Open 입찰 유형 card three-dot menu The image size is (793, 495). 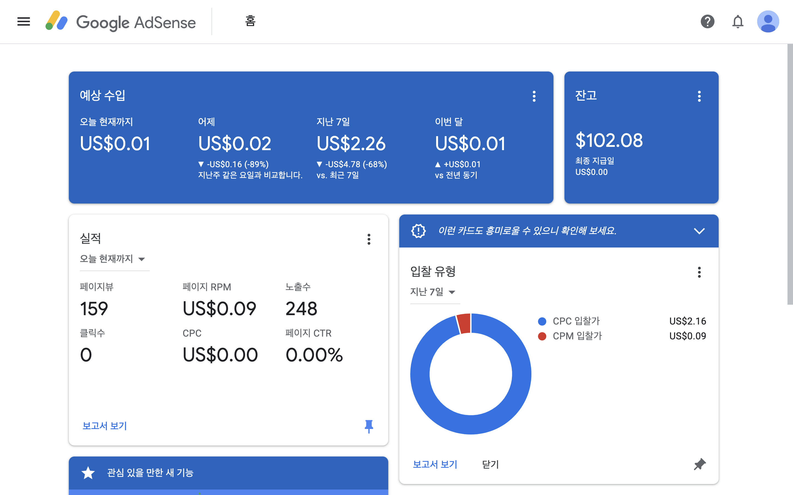point(699,272)
